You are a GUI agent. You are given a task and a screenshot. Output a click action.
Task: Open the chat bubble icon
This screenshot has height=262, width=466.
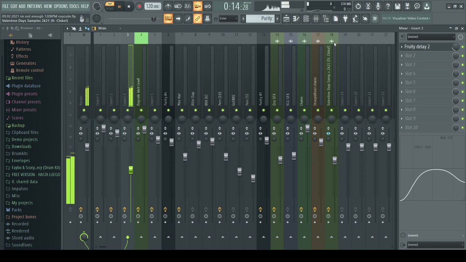[417, 6]
